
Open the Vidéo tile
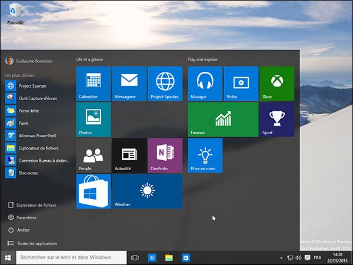click(x=241, y=84)
